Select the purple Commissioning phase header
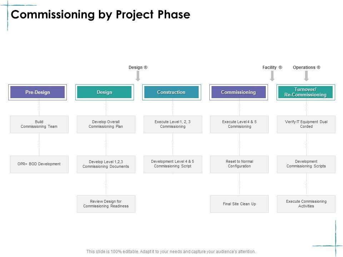This screenshot has height=257, width=343. 238,92
